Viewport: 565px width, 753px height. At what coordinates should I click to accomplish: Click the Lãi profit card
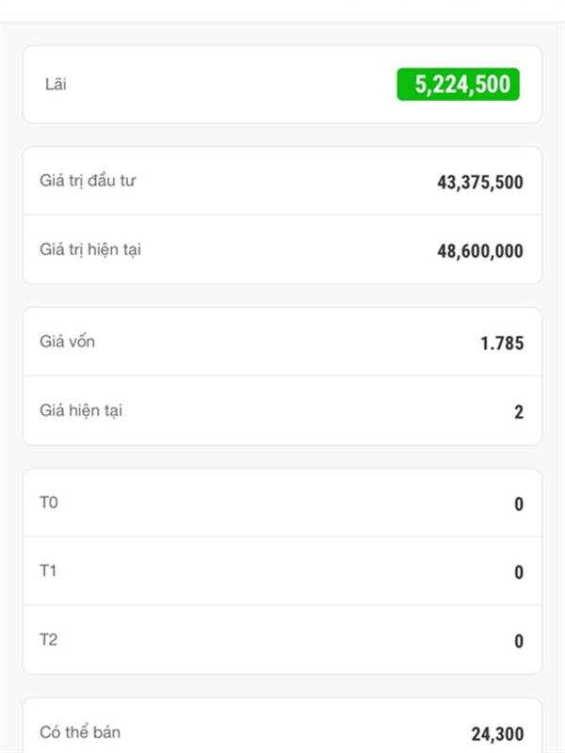[x=282, y=85]
